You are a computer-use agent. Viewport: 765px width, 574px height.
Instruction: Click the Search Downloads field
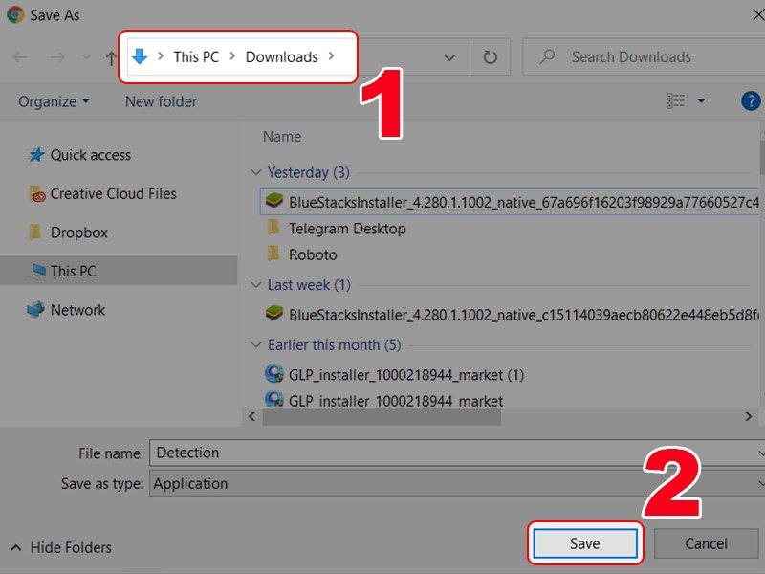(644, 57)
